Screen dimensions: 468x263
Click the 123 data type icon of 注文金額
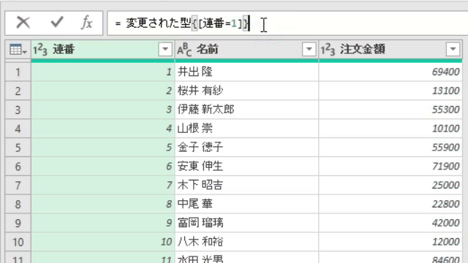[x=328, y=50]
